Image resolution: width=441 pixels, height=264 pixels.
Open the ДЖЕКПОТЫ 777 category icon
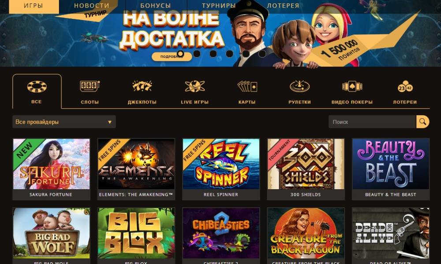pyautogui.click(x=142, y=86)
